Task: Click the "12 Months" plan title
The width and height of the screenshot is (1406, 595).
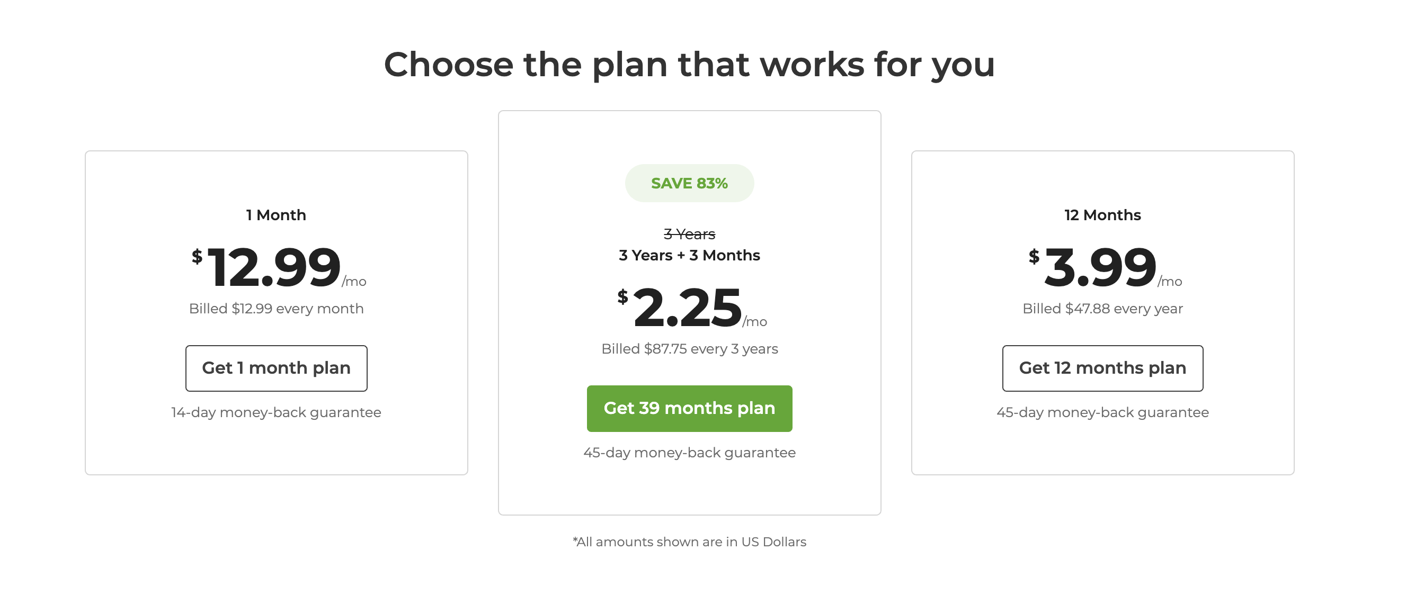Action: click(1102, 215)
